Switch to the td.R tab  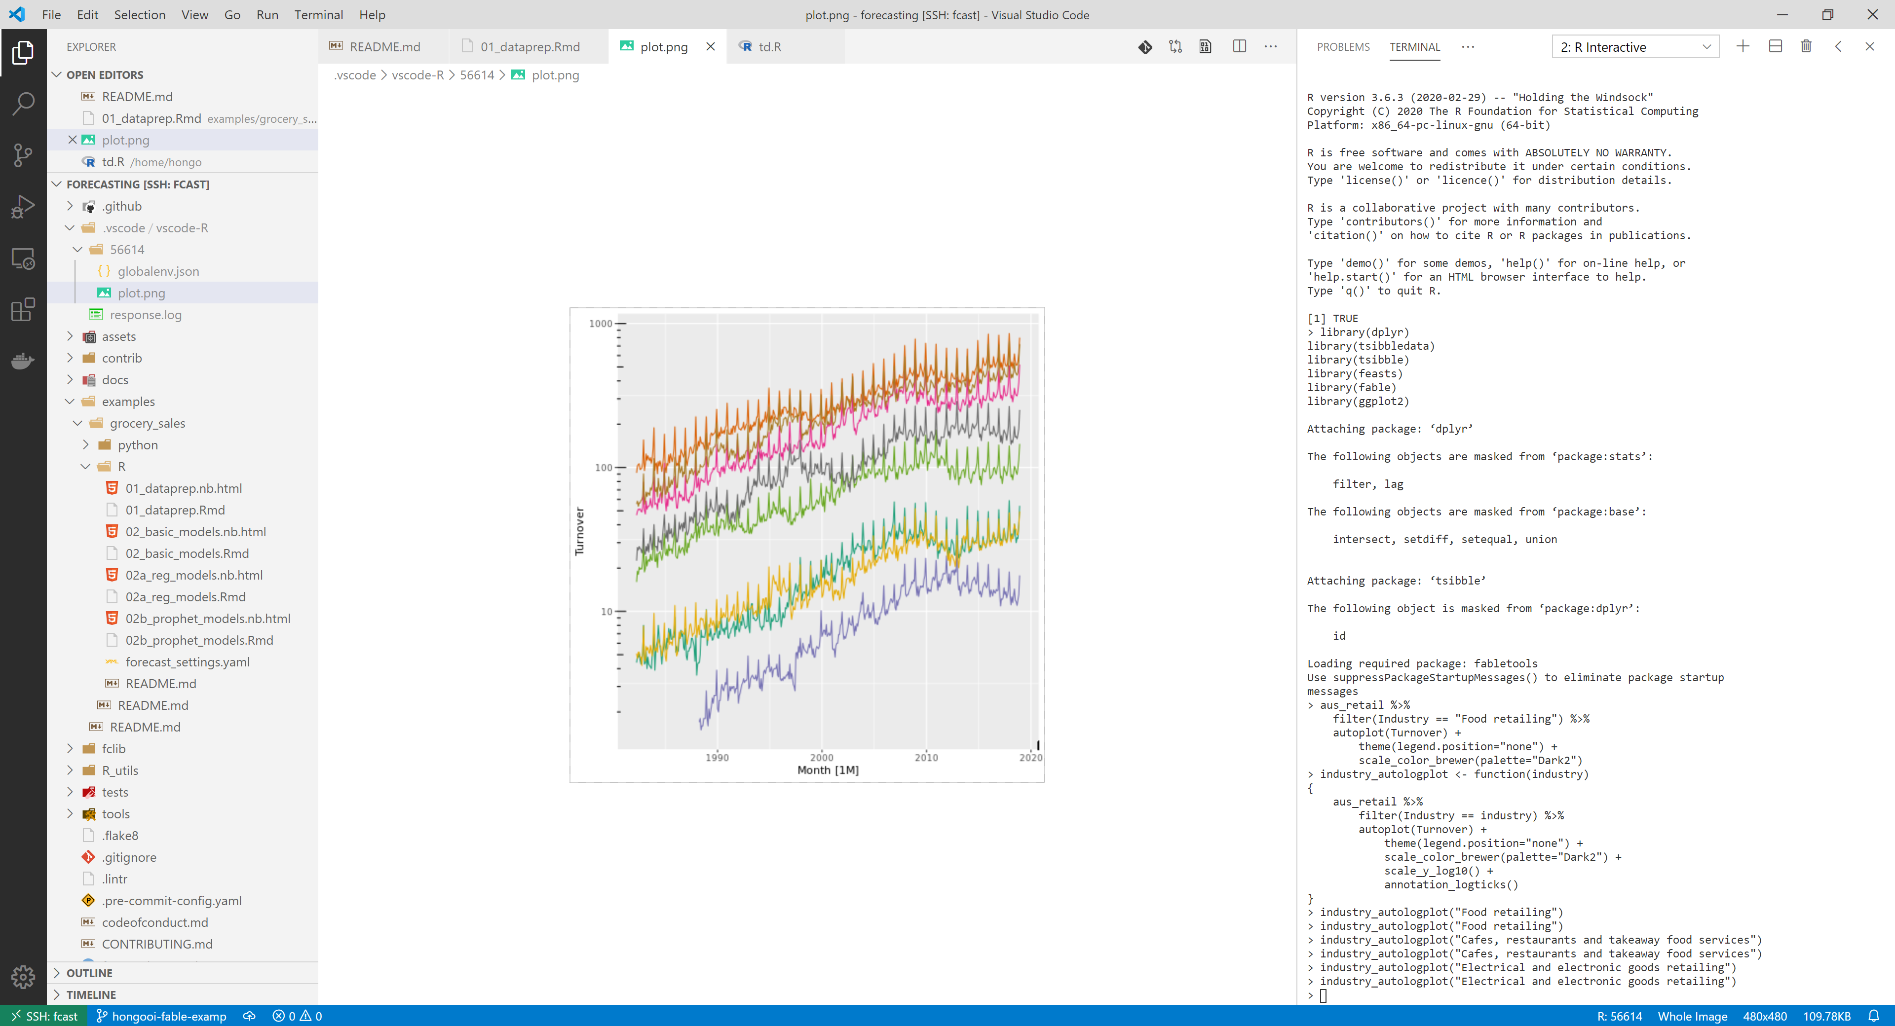[769, 46]
